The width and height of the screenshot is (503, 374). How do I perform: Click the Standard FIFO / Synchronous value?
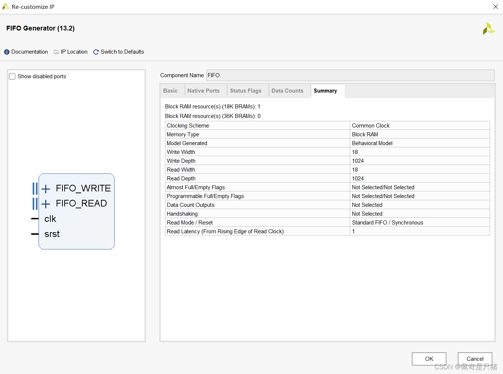click(x=388, y=223)
